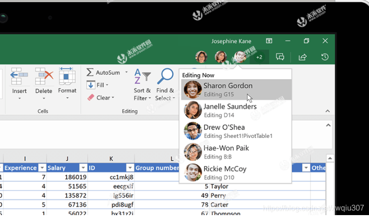Image resolution: width=369 pixels, height=217 pixels.
Task: Click the Share icon in title bar
Action: (302, 57)
